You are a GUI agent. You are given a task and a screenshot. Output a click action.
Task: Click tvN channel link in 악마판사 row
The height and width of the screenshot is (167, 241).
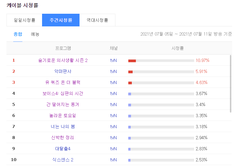coord(113,71)
